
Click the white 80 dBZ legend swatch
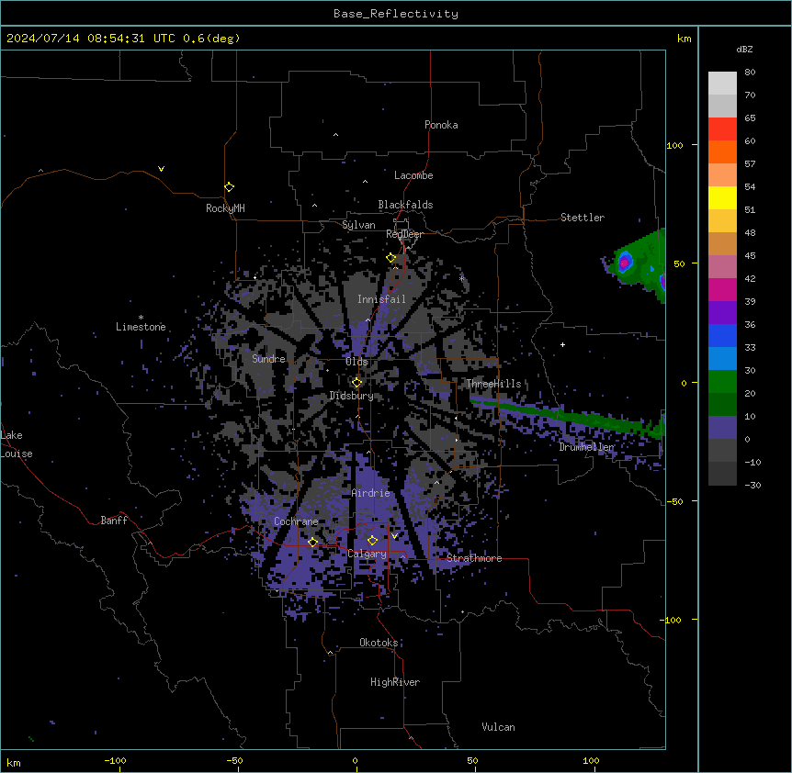point(722,83)
